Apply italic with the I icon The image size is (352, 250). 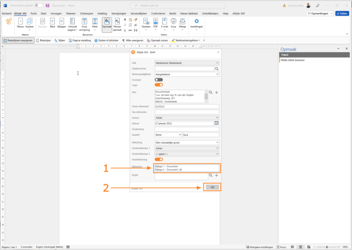click(x=125, y=25)
